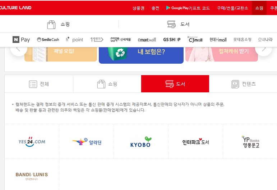Open the 상품권 menu
277x190 pixels.
(x=139, y=8)
